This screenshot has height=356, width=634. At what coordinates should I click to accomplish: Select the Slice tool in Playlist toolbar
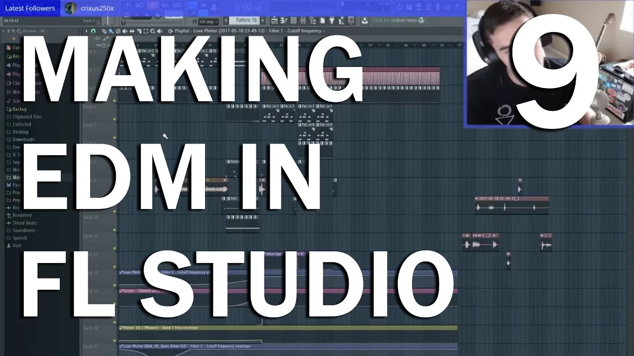[139, 31]
